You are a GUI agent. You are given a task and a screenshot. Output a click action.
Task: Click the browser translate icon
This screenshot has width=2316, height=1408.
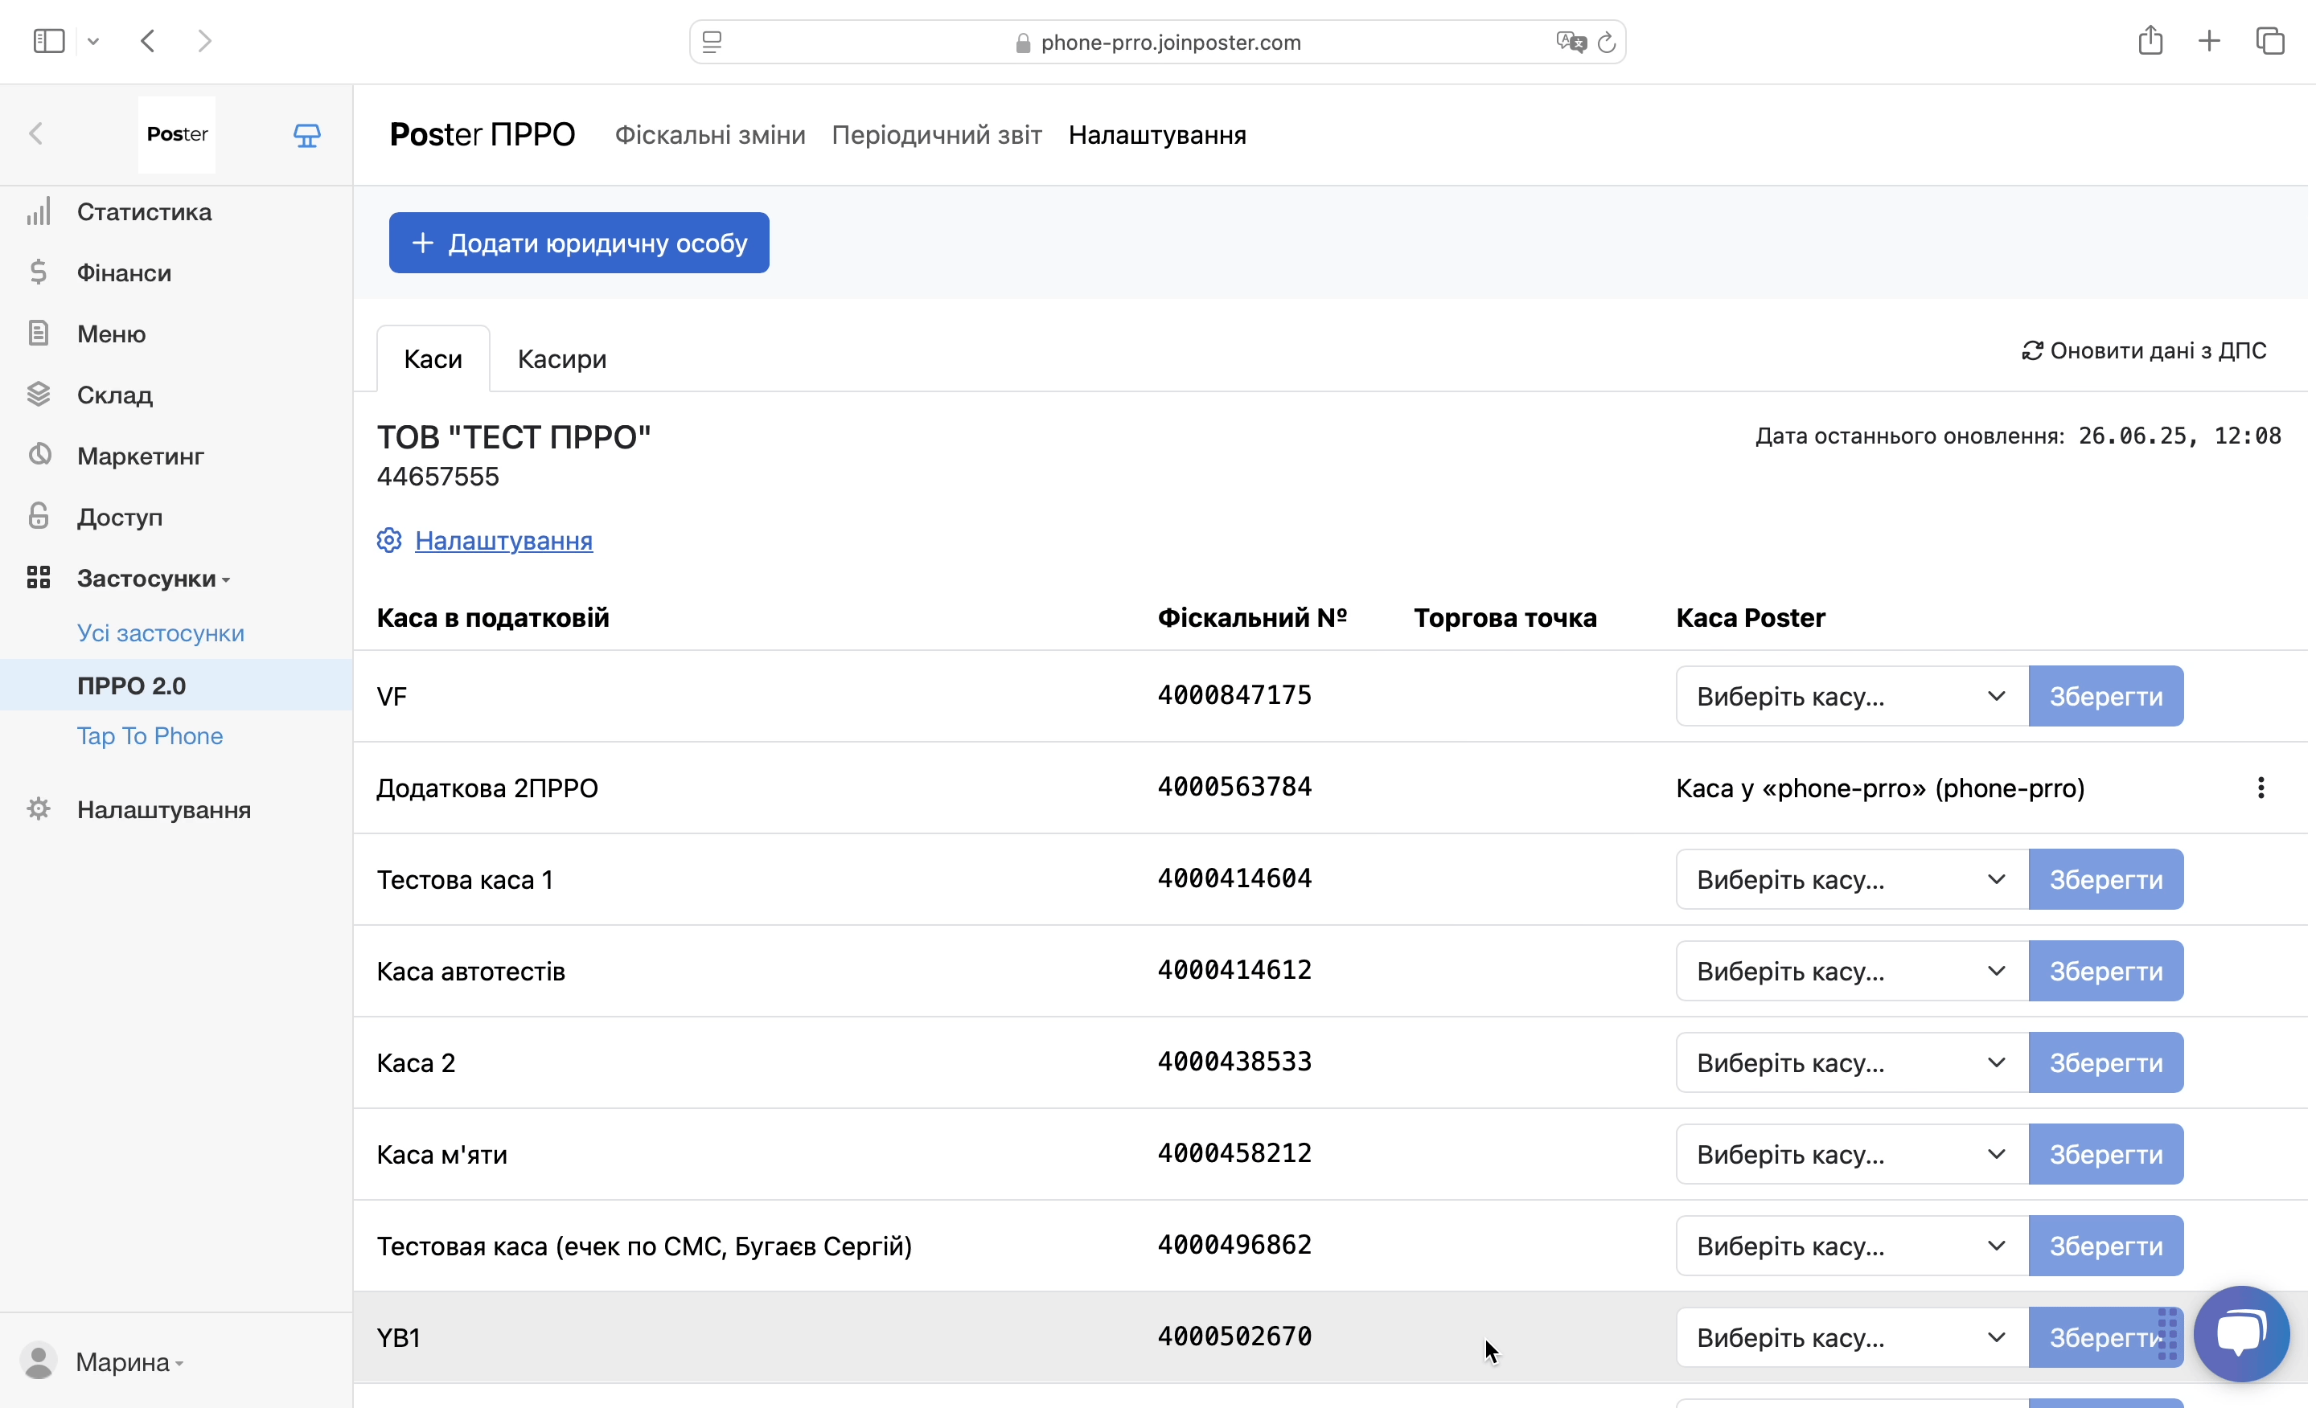[1571, 43]
